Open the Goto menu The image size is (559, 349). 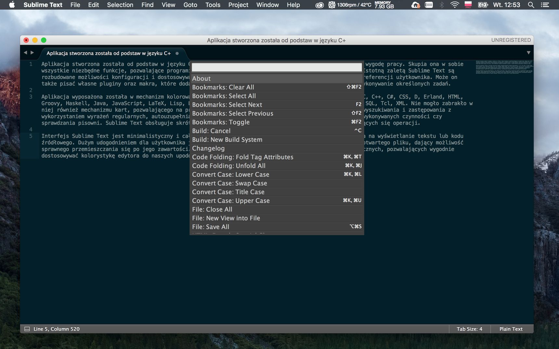coord(190,5)
